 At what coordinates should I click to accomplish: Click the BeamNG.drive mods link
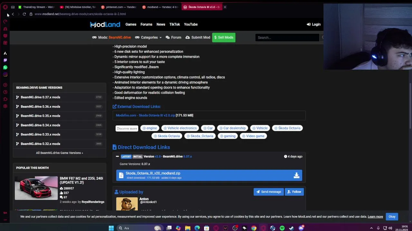(111, 38)
